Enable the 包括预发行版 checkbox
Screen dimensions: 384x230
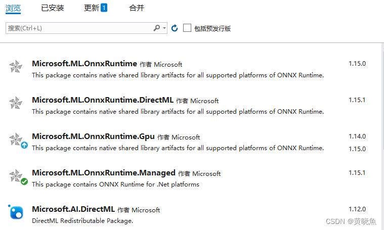(187, 28)
